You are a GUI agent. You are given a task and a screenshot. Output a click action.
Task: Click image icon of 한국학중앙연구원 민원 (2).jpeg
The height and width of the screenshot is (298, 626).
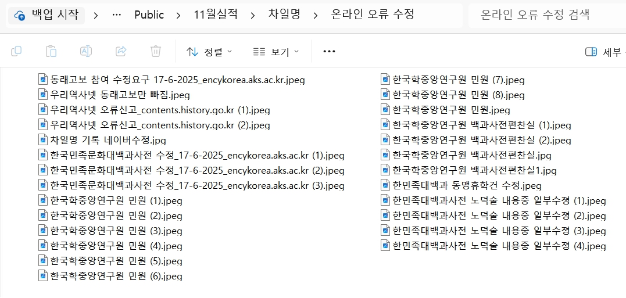(43, 216)
